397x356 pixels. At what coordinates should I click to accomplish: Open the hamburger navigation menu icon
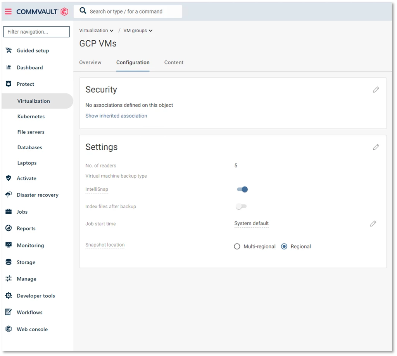(x=8, y=11)
